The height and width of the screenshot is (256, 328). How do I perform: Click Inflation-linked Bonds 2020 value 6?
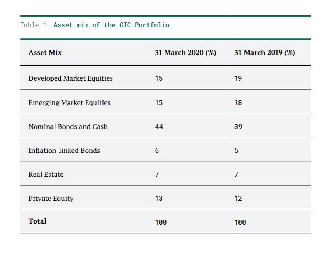(x=157, y=151)
